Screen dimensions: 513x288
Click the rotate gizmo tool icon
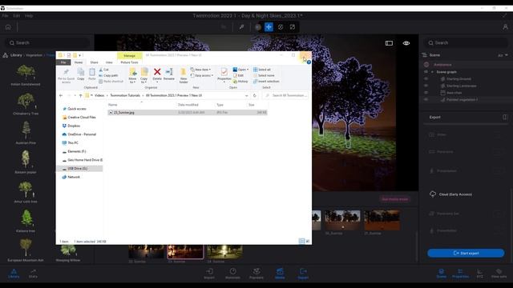[281, 27]
